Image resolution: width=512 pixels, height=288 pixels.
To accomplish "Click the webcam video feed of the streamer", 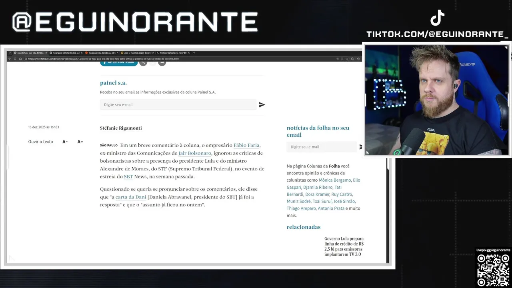I will pyautogui.click(x=437, y=100).
